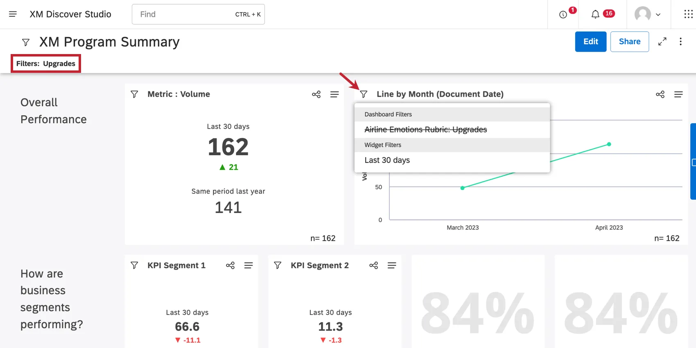Open dashboard more options menu
696x348 pixels.
[680, 42]
